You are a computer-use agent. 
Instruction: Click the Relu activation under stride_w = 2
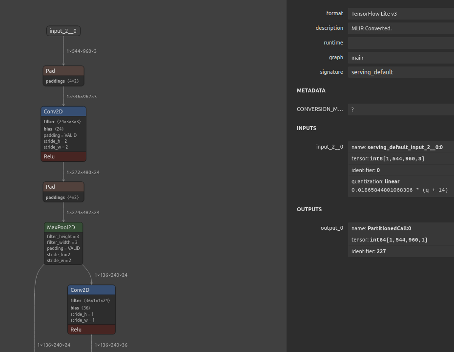(63, 156)
